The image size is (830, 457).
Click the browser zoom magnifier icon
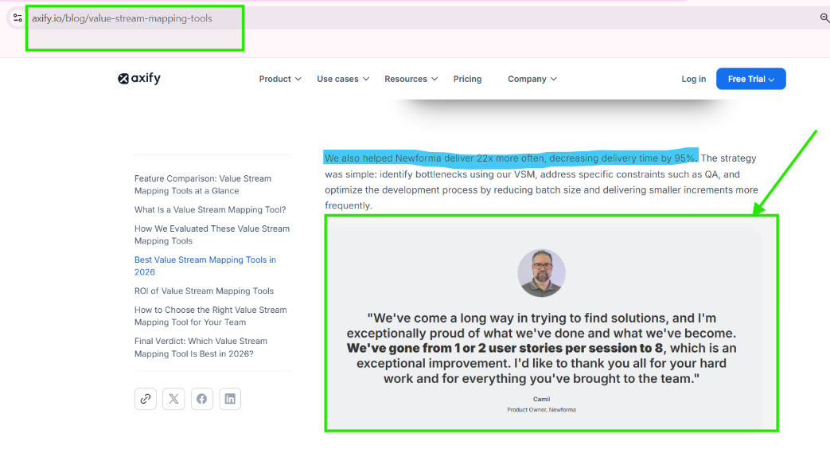(824, 18)
